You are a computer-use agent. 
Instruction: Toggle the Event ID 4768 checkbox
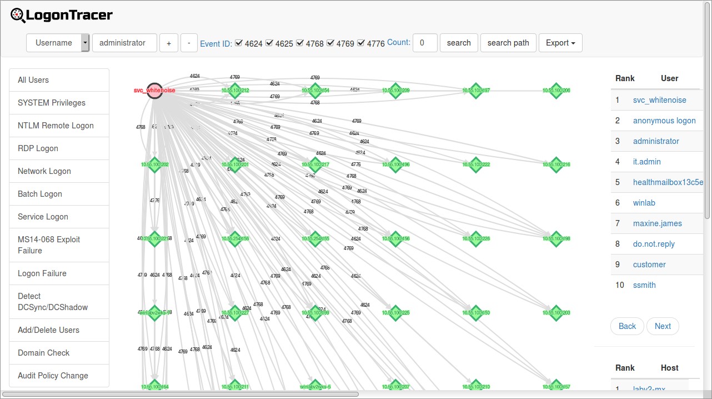300,43
